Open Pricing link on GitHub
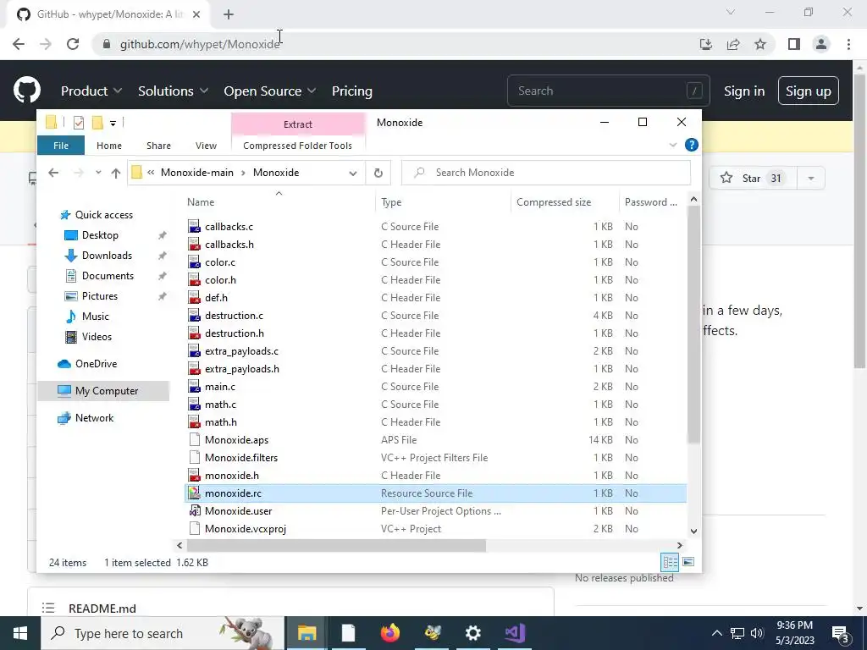Screen dimensions: 867x650 (x=351, y=91)
